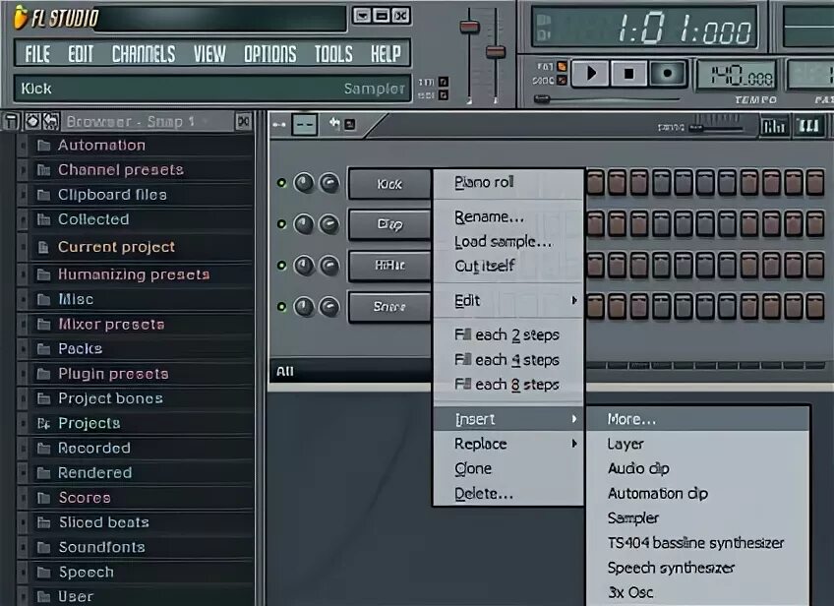
Task: Click the Snare channel pan knob
Action: coord(304,307)
